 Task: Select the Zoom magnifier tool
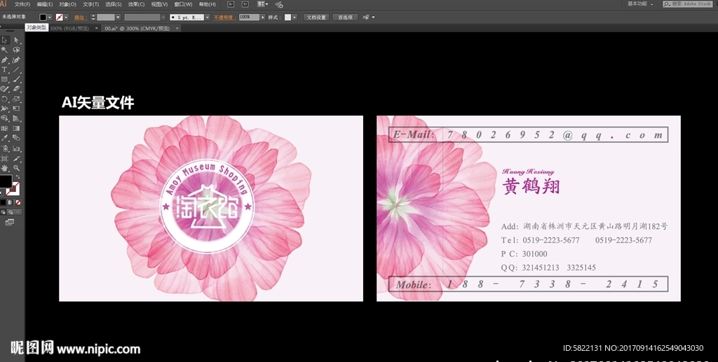pyautogui.click(x=16, y=168)
